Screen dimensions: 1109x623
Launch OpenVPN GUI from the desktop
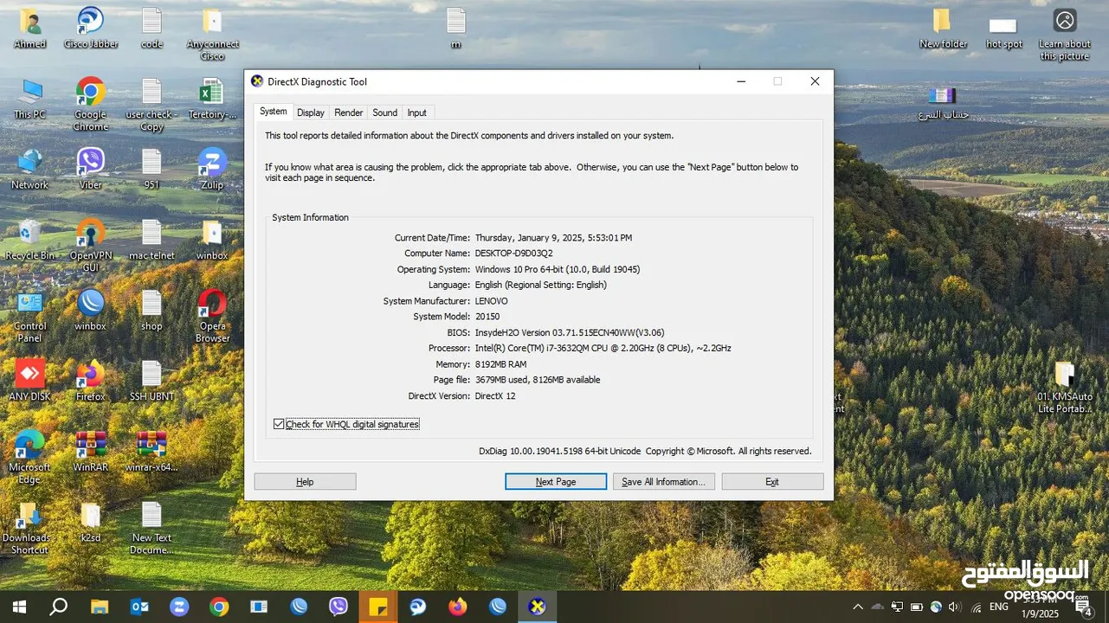(91, 245)
